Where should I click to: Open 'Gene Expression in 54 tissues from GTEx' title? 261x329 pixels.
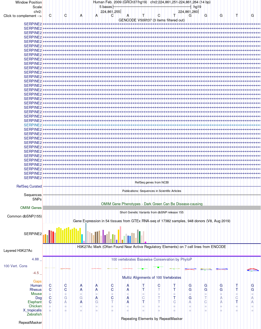point(152,221)
